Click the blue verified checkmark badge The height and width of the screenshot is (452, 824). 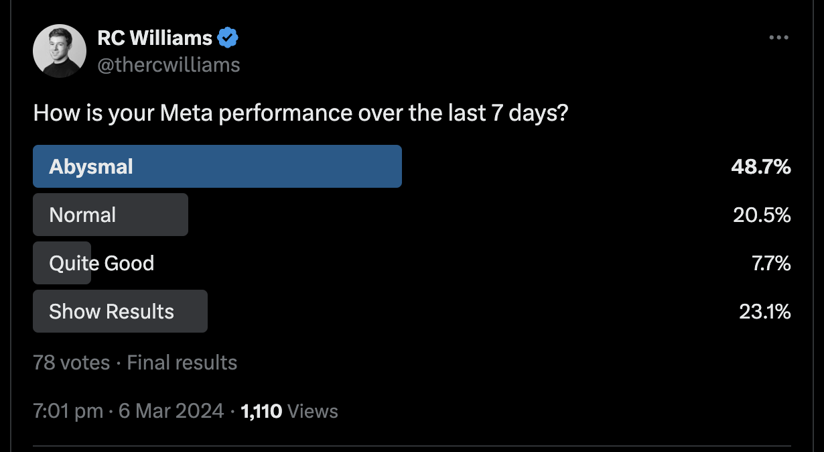[228, 39]
